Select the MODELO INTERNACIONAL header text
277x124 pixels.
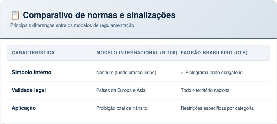click(x=127, y=53)
